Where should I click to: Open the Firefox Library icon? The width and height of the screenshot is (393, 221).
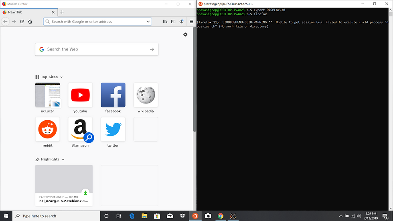click(165, 22)
